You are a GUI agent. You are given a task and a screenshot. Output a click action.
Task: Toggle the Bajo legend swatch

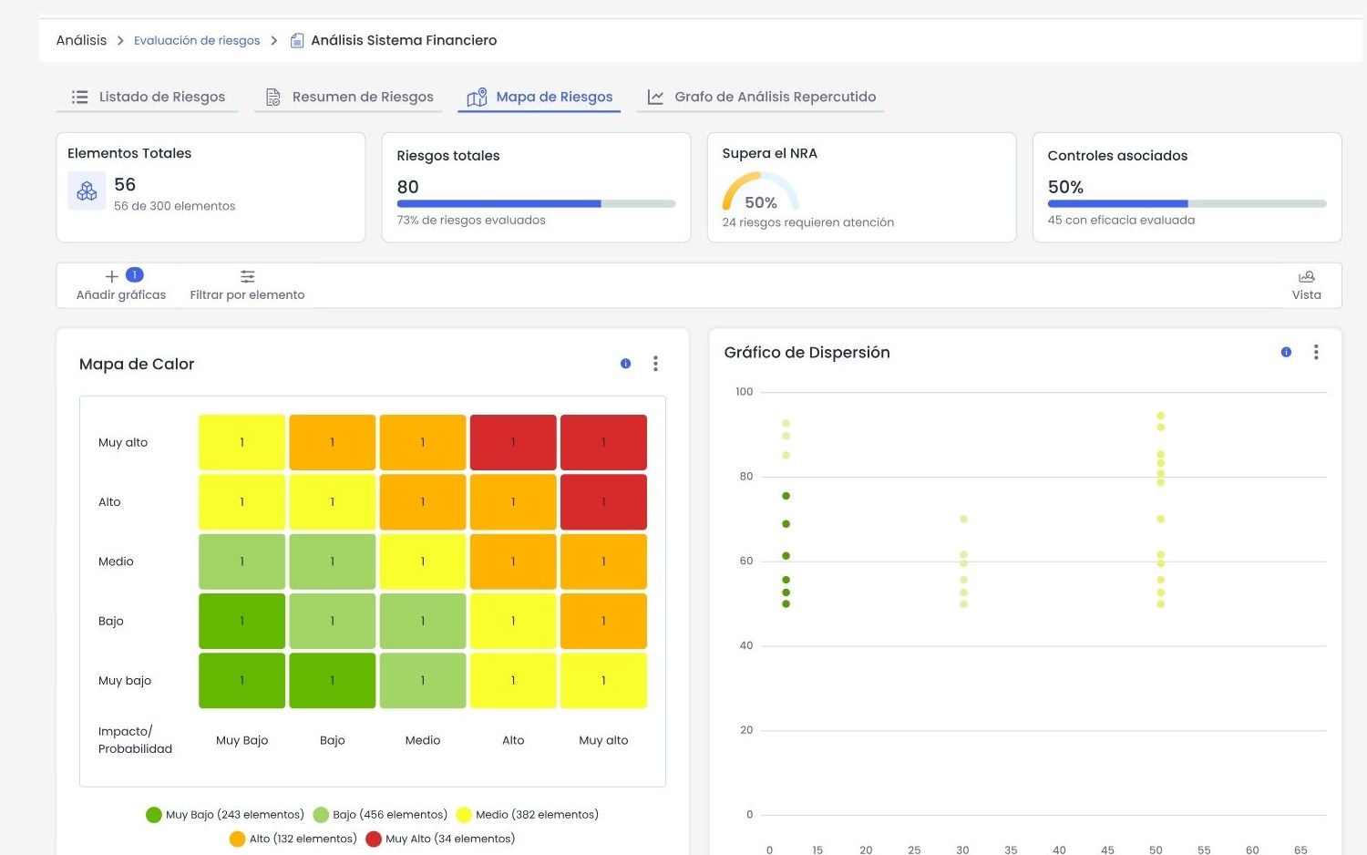[x=321, y=815]
